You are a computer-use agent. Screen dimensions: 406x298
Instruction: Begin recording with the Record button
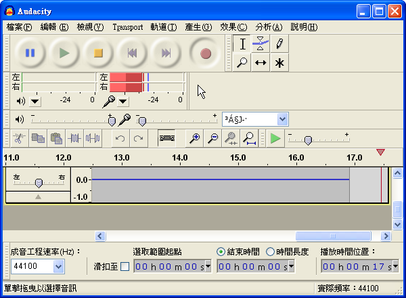pyautogui.click(x=205, y=53)
